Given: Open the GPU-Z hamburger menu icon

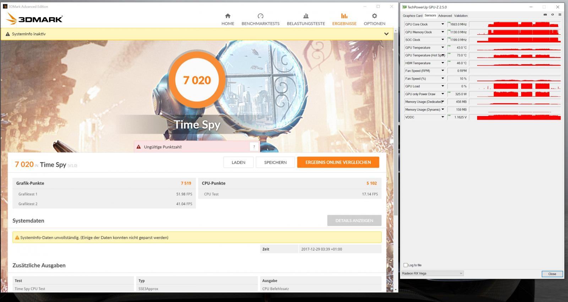Looking at the screenshot, I should point(560,15).
